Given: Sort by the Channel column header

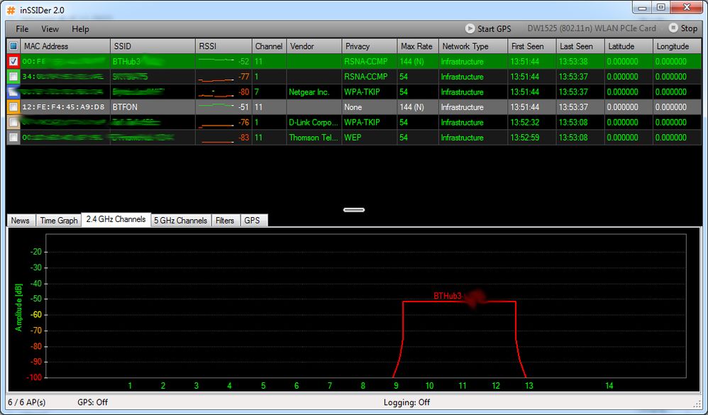Looking at the screenshot, I should pyautogui.click(x=269, y=46).
